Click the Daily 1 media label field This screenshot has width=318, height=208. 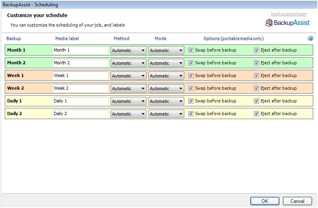tap(81, 101)
